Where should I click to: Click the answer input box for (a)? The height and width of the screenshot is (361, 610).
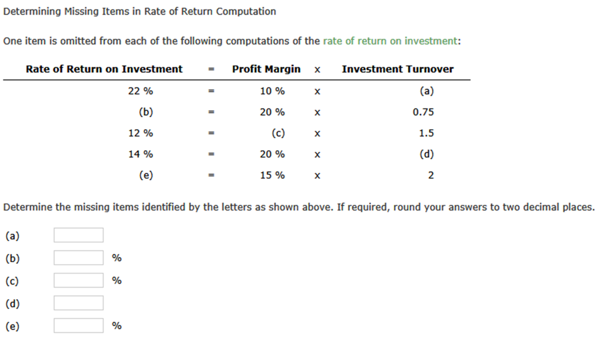78,235
